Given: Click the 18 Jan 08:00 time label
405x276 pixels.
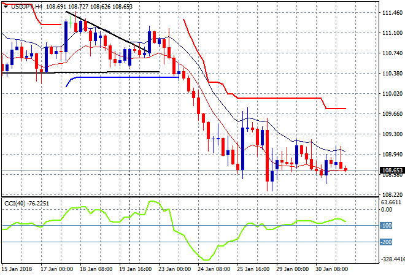Looking at the screenshot, I should point(96,269).
